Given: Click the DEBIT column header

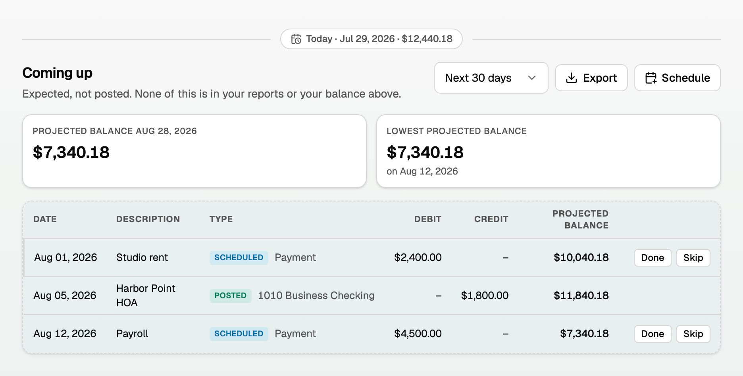Looking at the screenshot, I should pyautogui.click(x=428, y=219).
